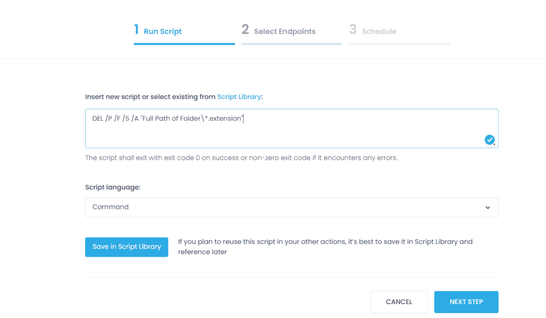The height and width of the screenshot is (318, 546).
Task: Click the blue progress bar under Run Script
Action: tap(184, 43)
